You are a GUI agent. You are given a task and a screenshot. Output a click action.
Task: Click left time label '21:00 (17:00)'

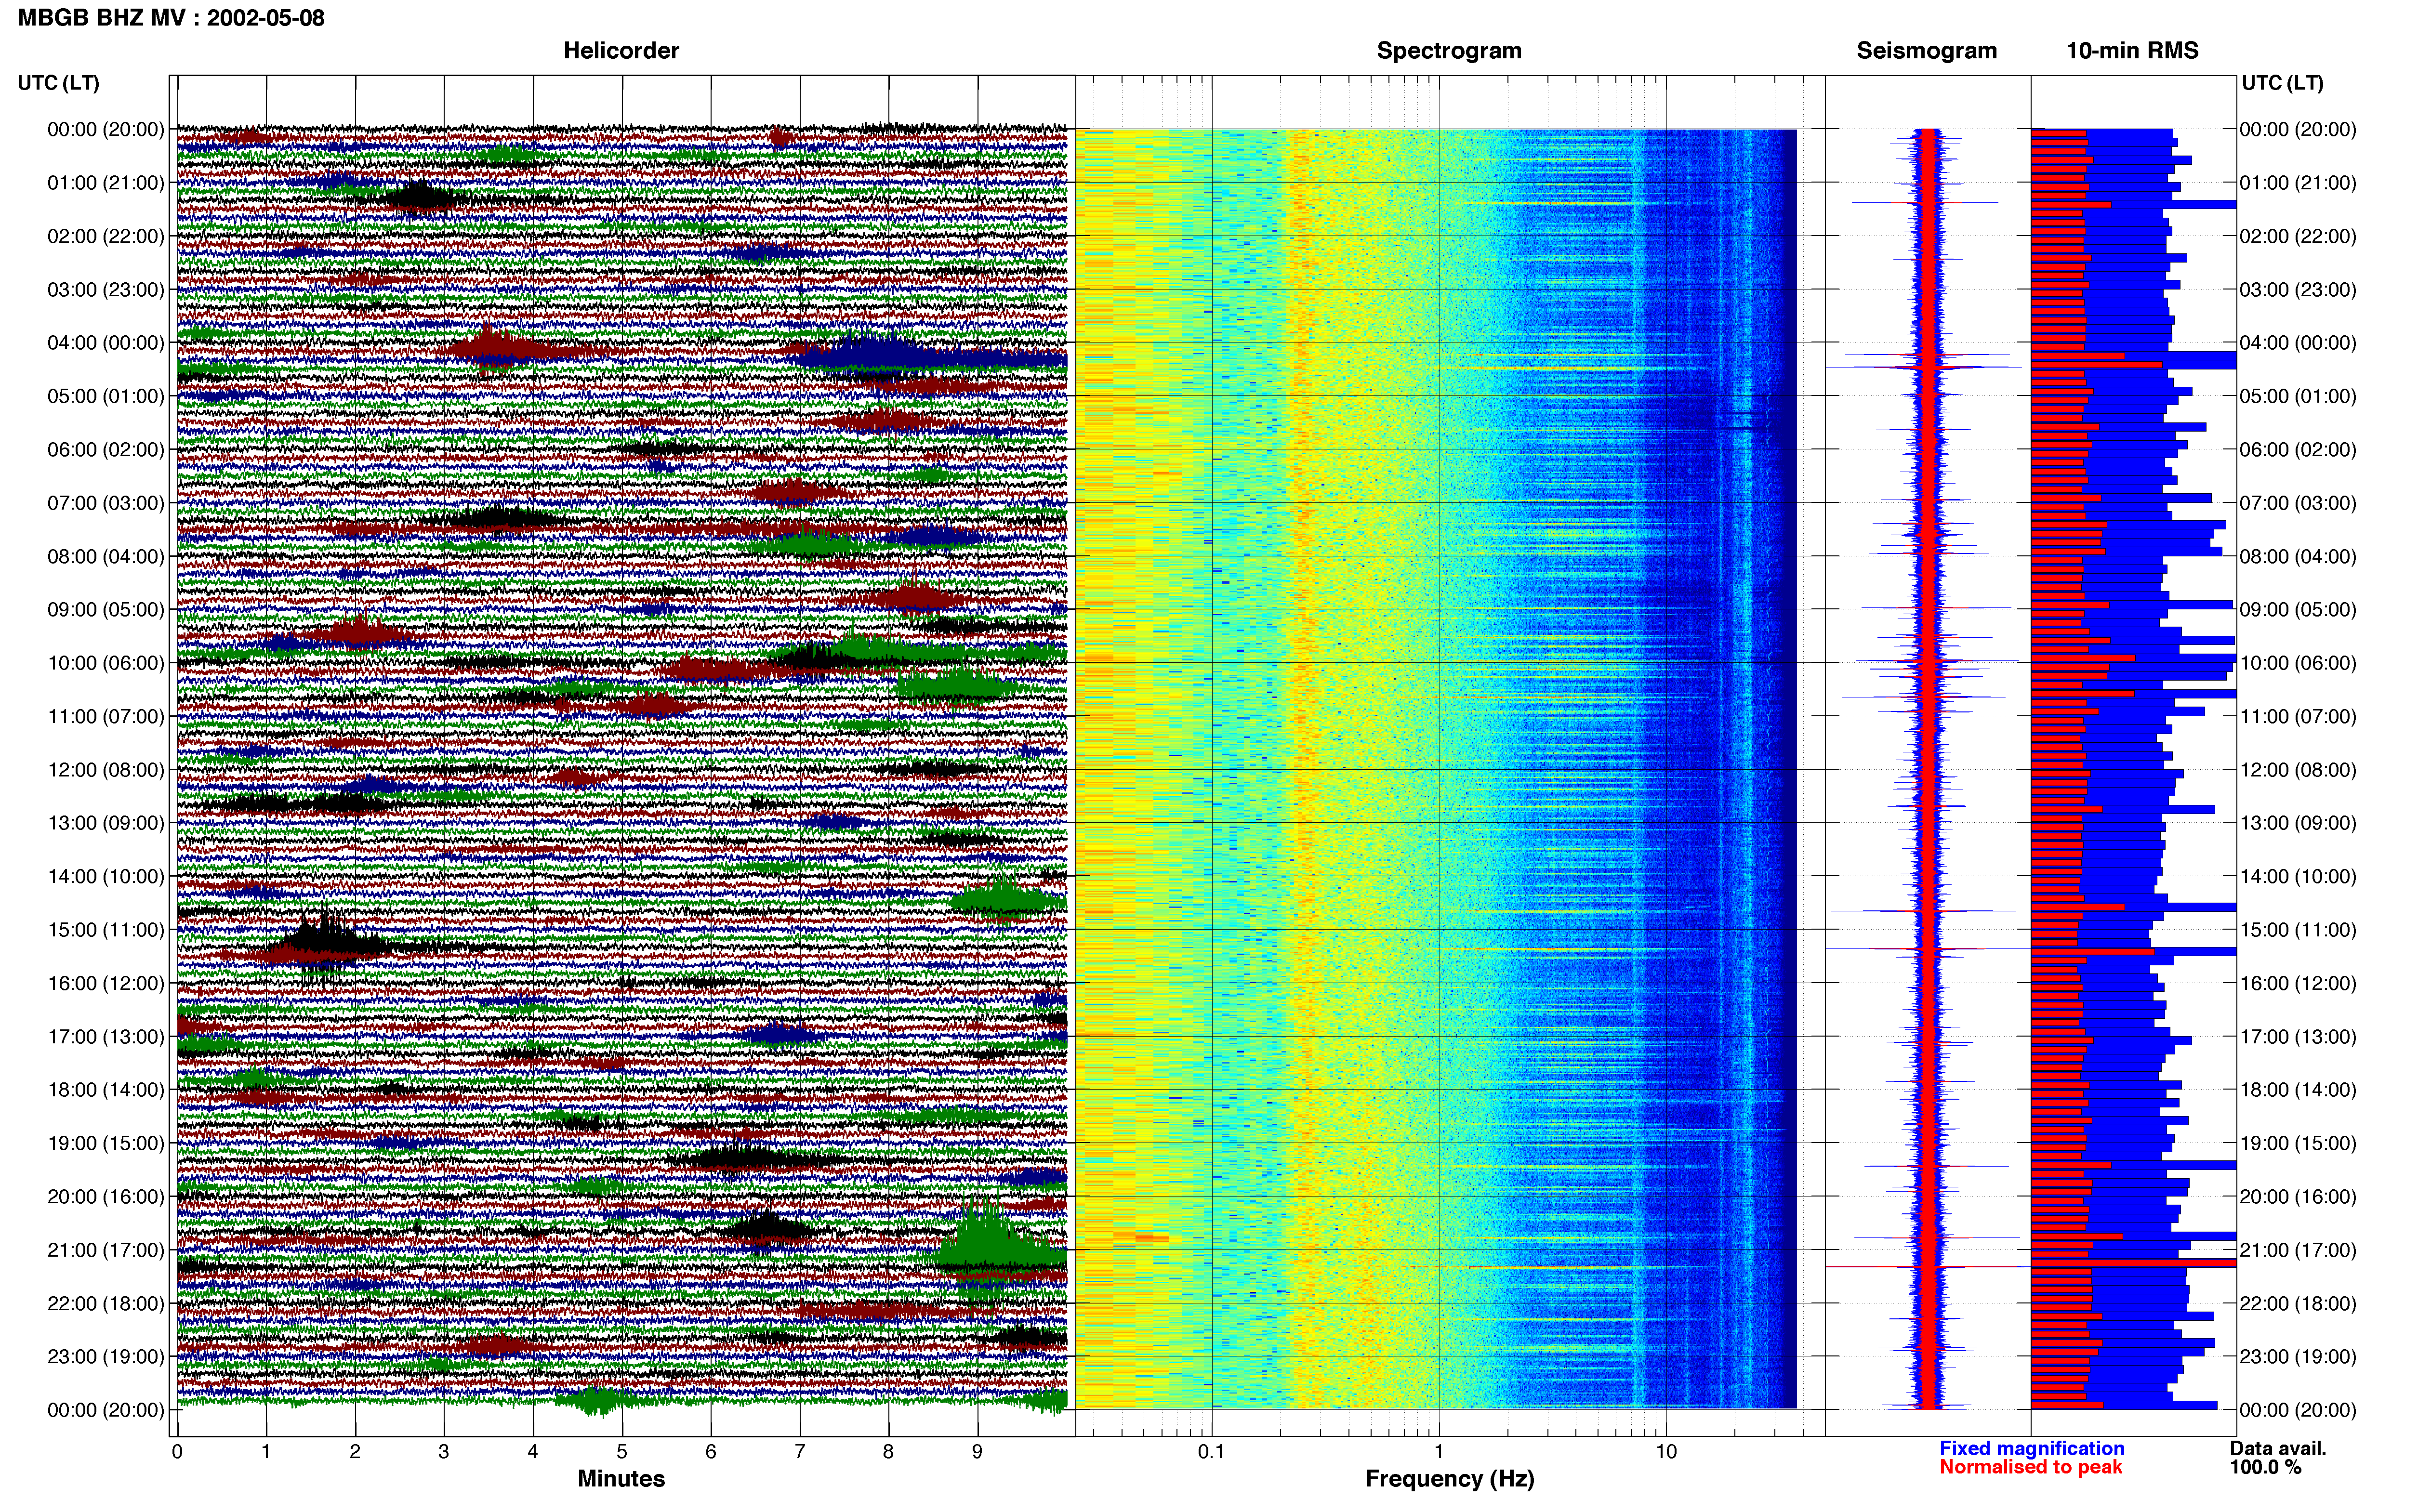[x=105, y=1250]
